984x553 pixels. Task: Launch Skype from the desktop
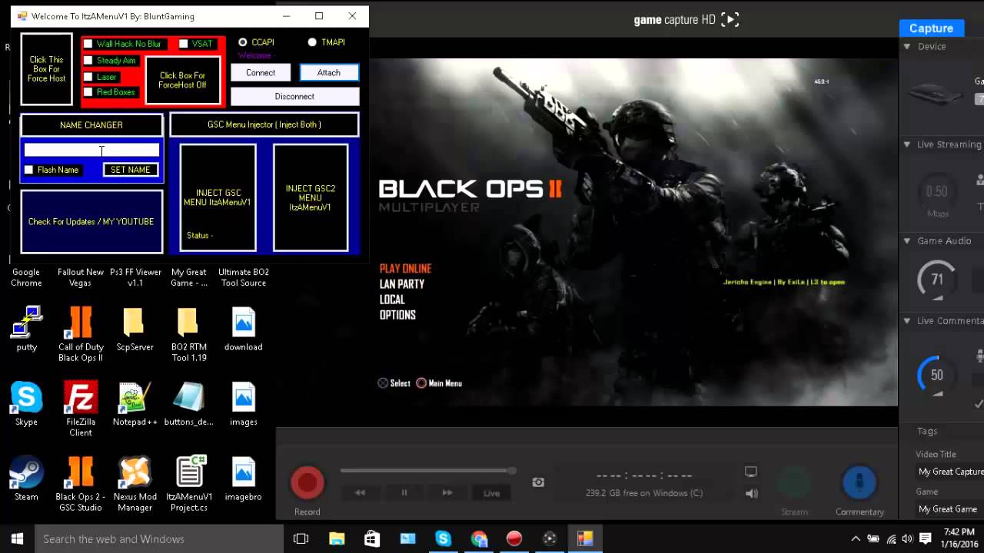(26, 404)
